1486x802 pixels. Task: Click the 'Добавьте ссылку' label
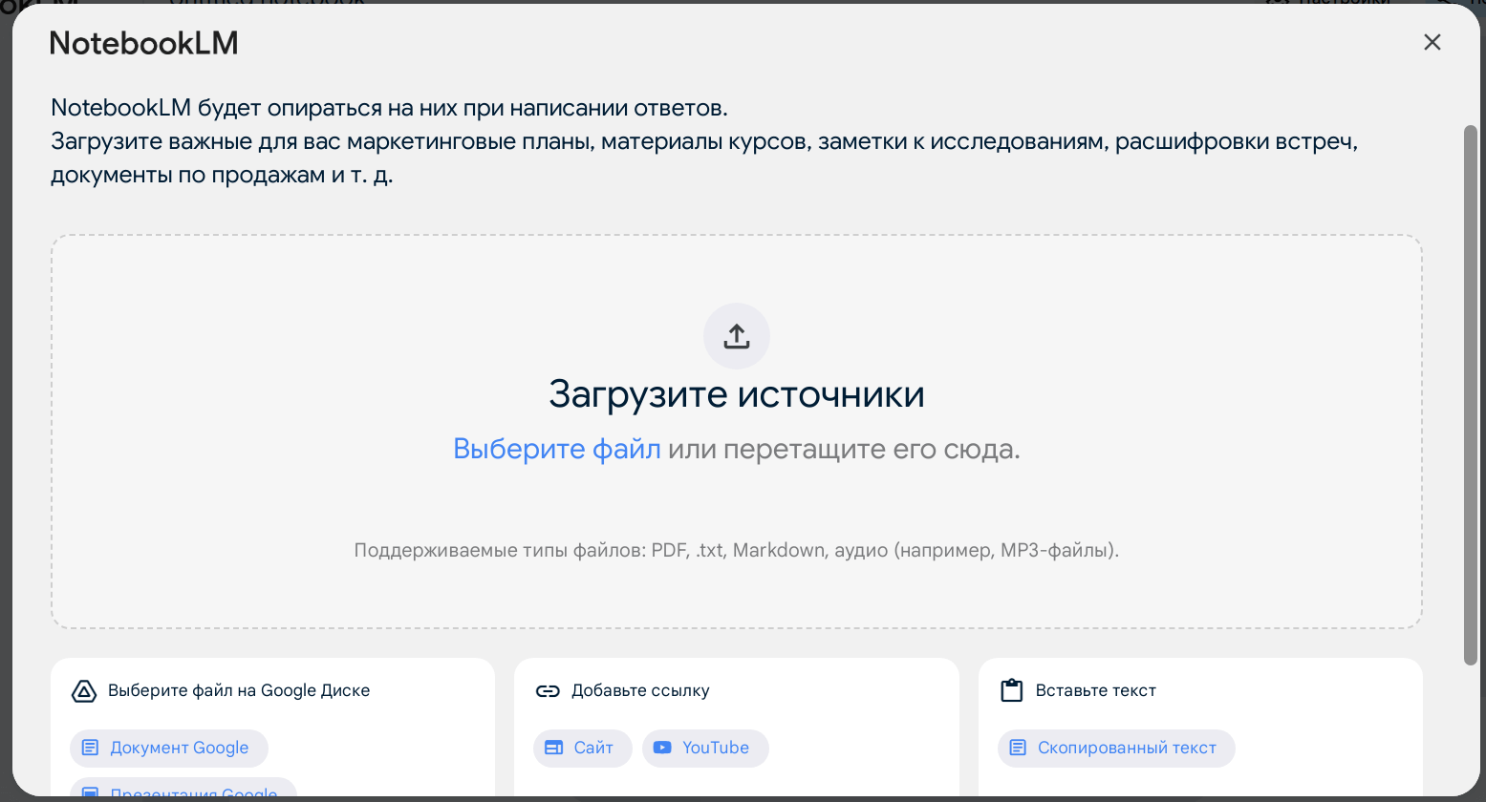pos(640,691)
